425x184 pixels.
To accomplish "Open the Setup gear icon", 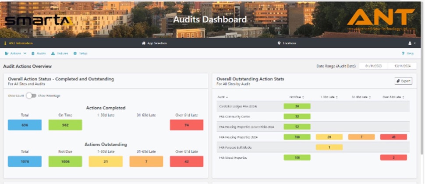I will coord(75,53).
